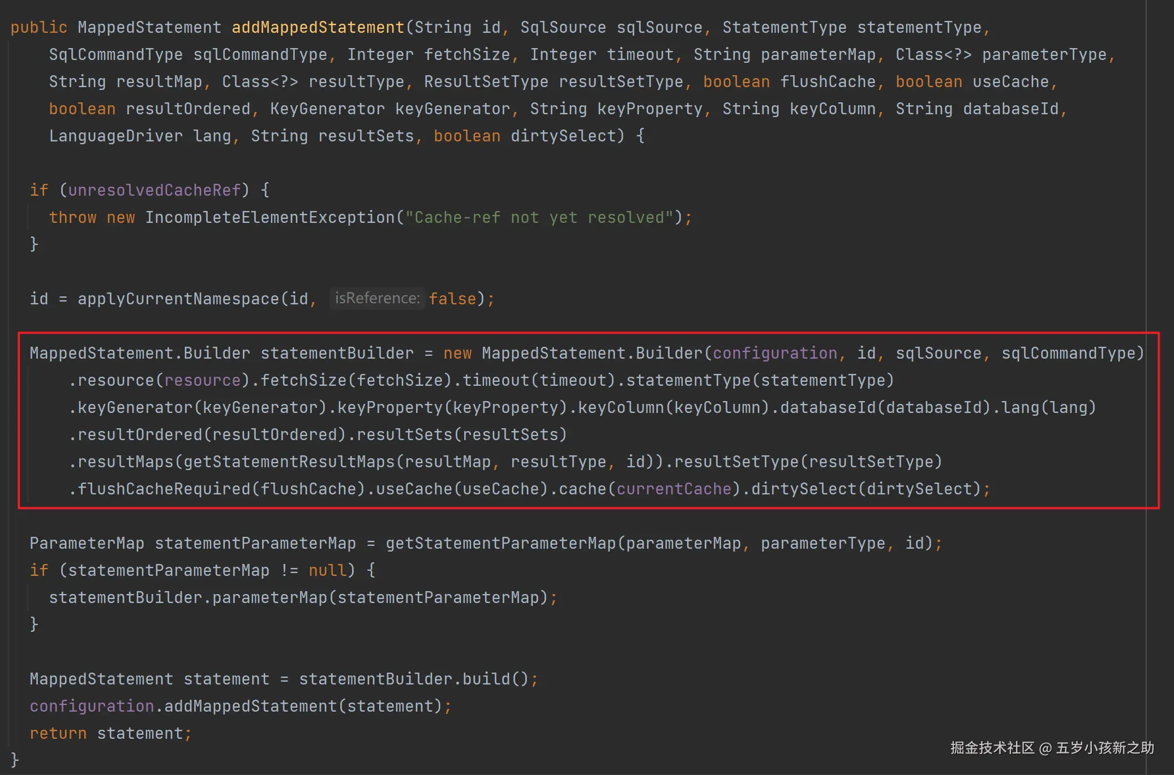Click the KeyGenerator parameter type
Viewport: 1174px width, 775px height.
point(327,109)
